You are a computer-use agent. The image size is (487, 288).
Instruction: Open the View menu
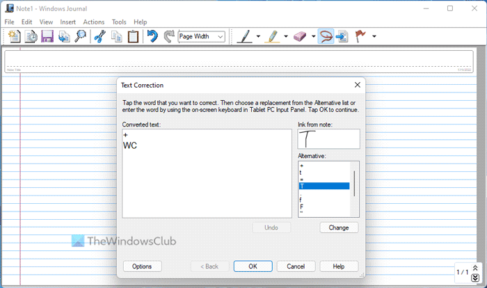coord(46,22)
